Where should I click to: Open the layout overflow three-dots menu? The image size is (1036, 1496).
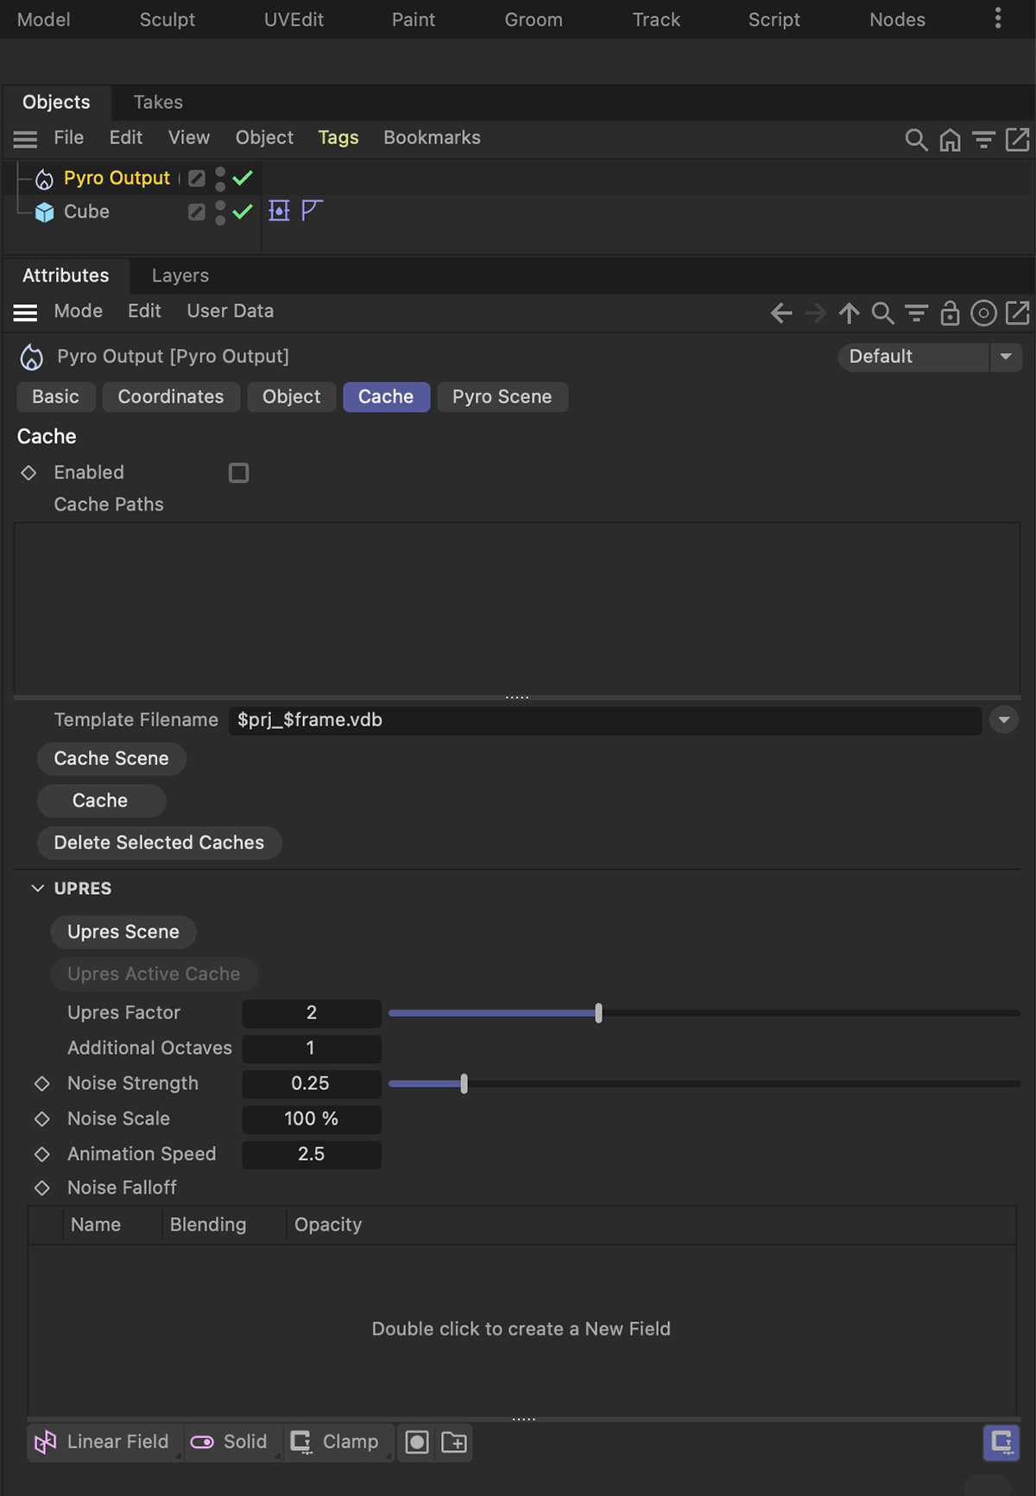point(998,18)
